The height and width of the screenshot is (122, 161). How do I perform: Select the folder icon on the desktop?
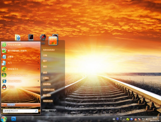tap(18, 37)
